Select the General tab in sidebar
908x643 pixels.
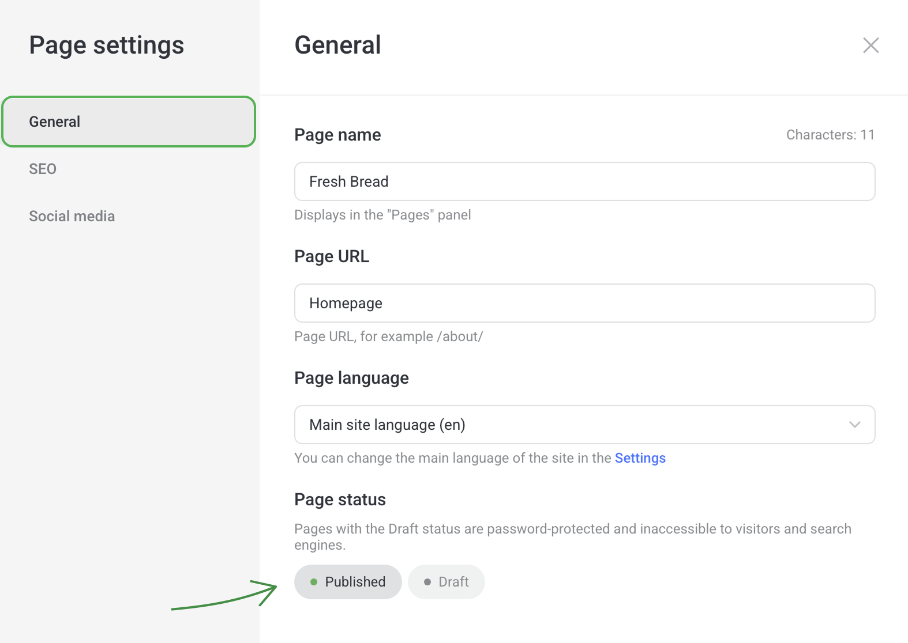coord(129,122)
